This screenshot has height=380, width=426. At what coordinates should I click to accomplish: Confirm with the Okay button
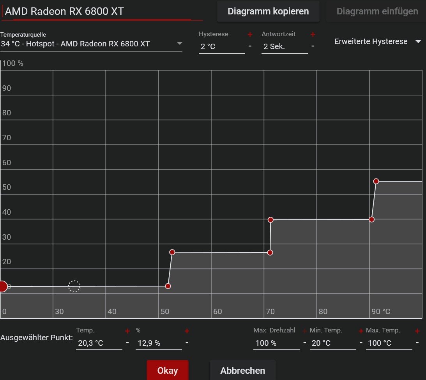pyautogui.click(x=167, y=370)
